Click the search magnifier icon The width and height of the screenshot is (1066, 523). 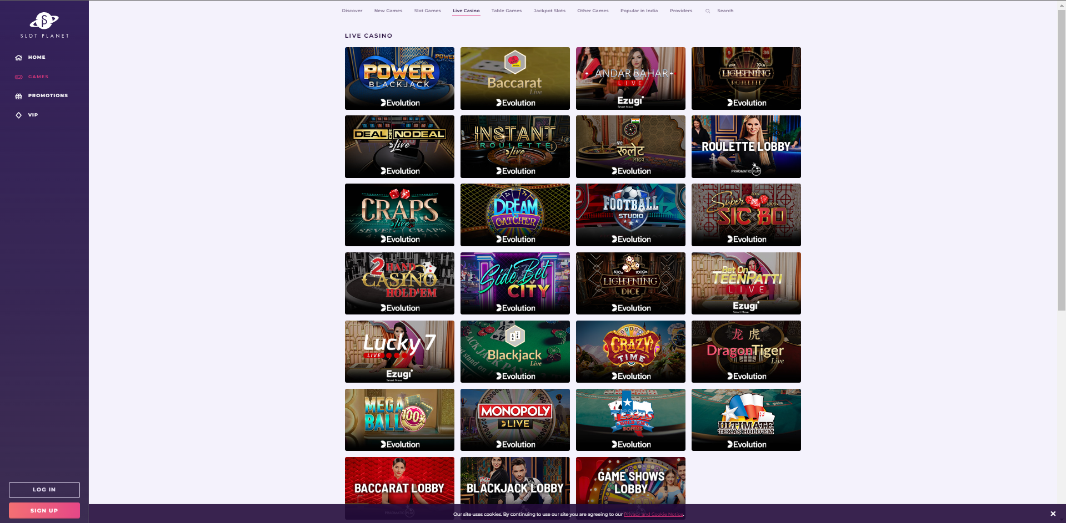tap(708, 11)
